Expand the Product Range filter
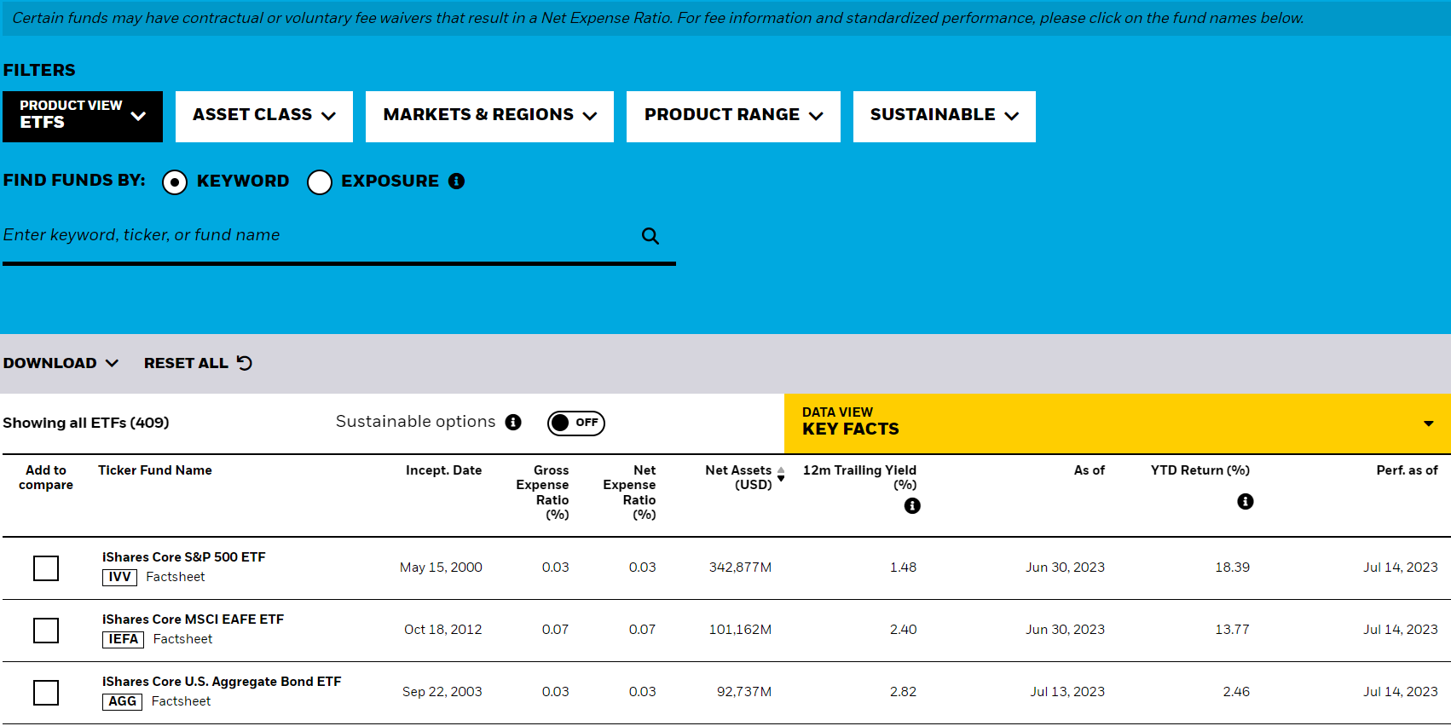1451x726 pixels. (x=733, y=116)
